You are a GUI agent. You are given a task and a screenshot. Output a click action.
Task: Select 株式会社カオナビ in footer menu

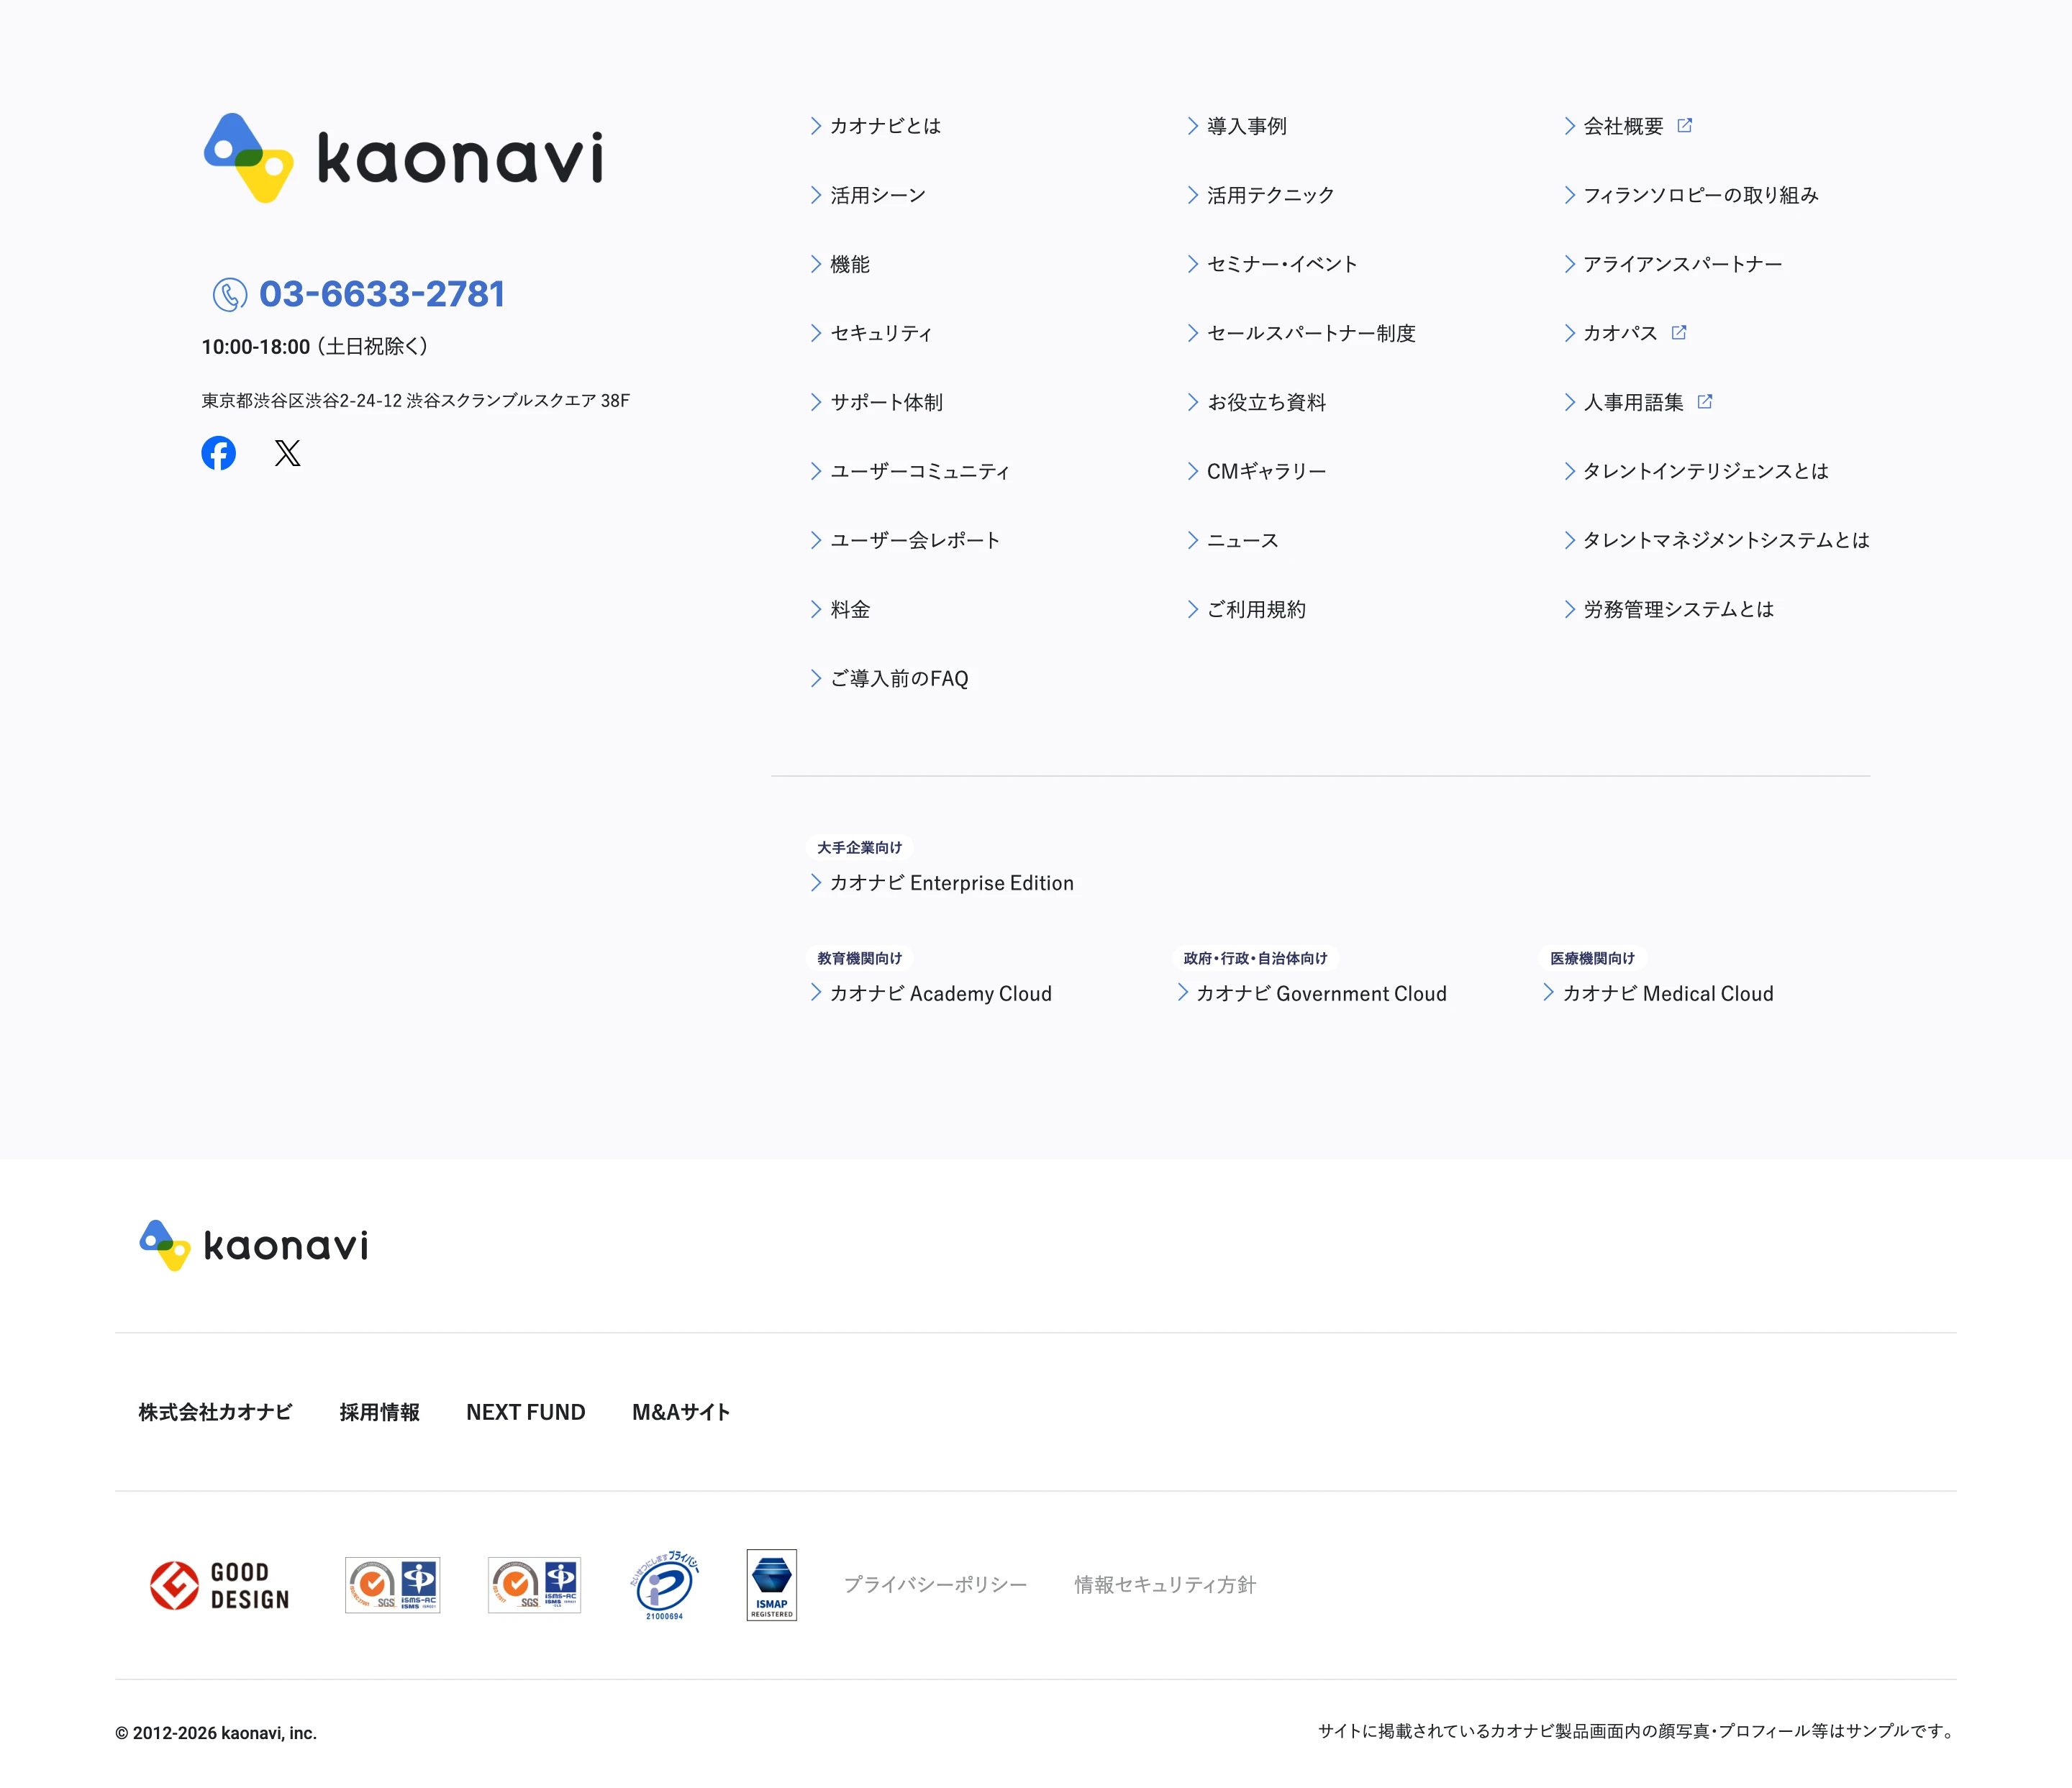[215, 1413]
